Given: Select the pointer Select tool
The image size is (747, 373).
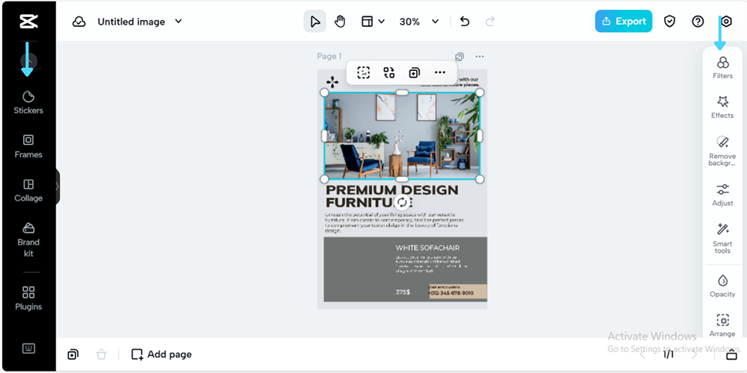Looking at the screenshot, I should pos(315,22).
